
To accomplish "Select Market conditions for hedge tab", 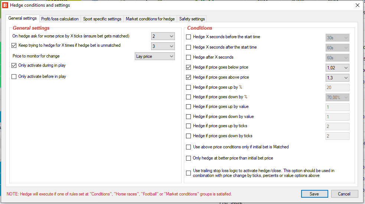I will [150, 19].
